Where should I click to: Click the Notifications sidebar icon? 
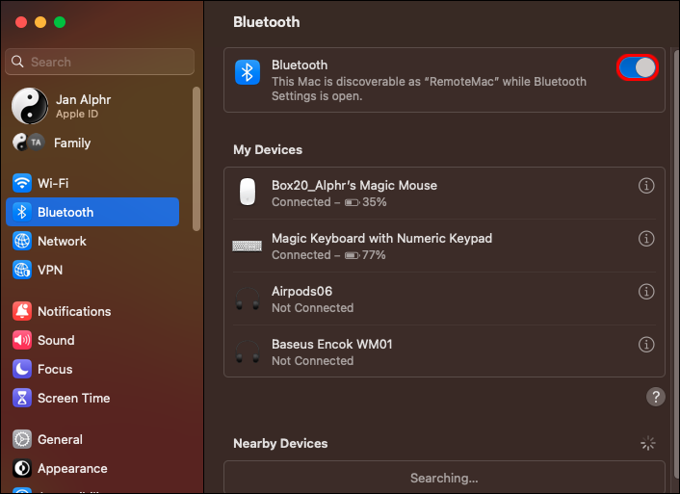pos(22,311)
